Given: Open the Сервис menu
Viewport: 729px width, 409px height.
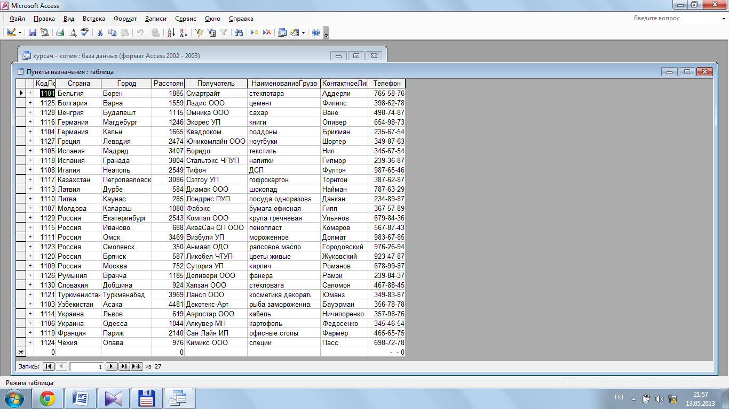Looking at the screenshot, I should 185,19.
